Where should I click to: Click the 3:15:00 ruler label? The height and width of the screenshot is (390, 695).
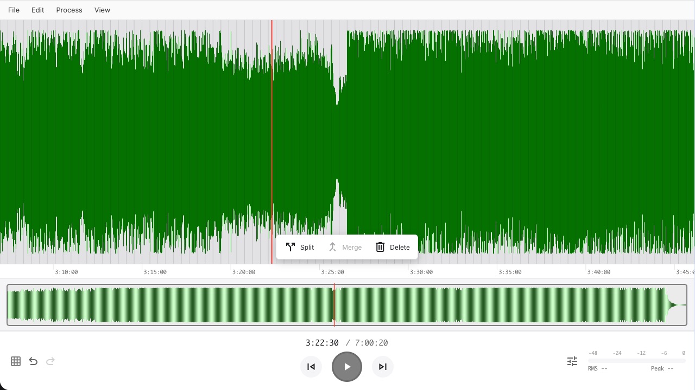(x=155, y=272)
